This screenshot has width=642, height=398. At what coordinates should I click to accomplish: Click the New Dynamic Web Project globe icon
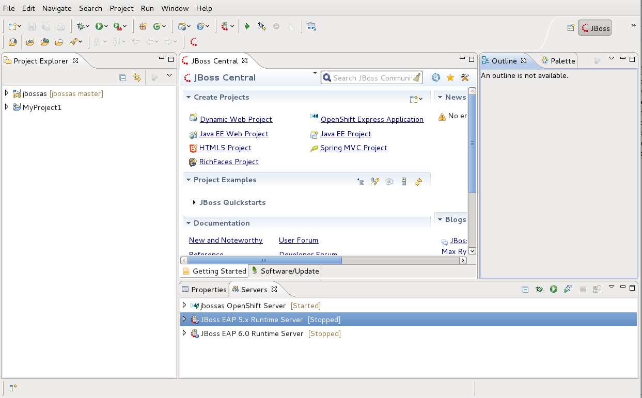point(182,26)
